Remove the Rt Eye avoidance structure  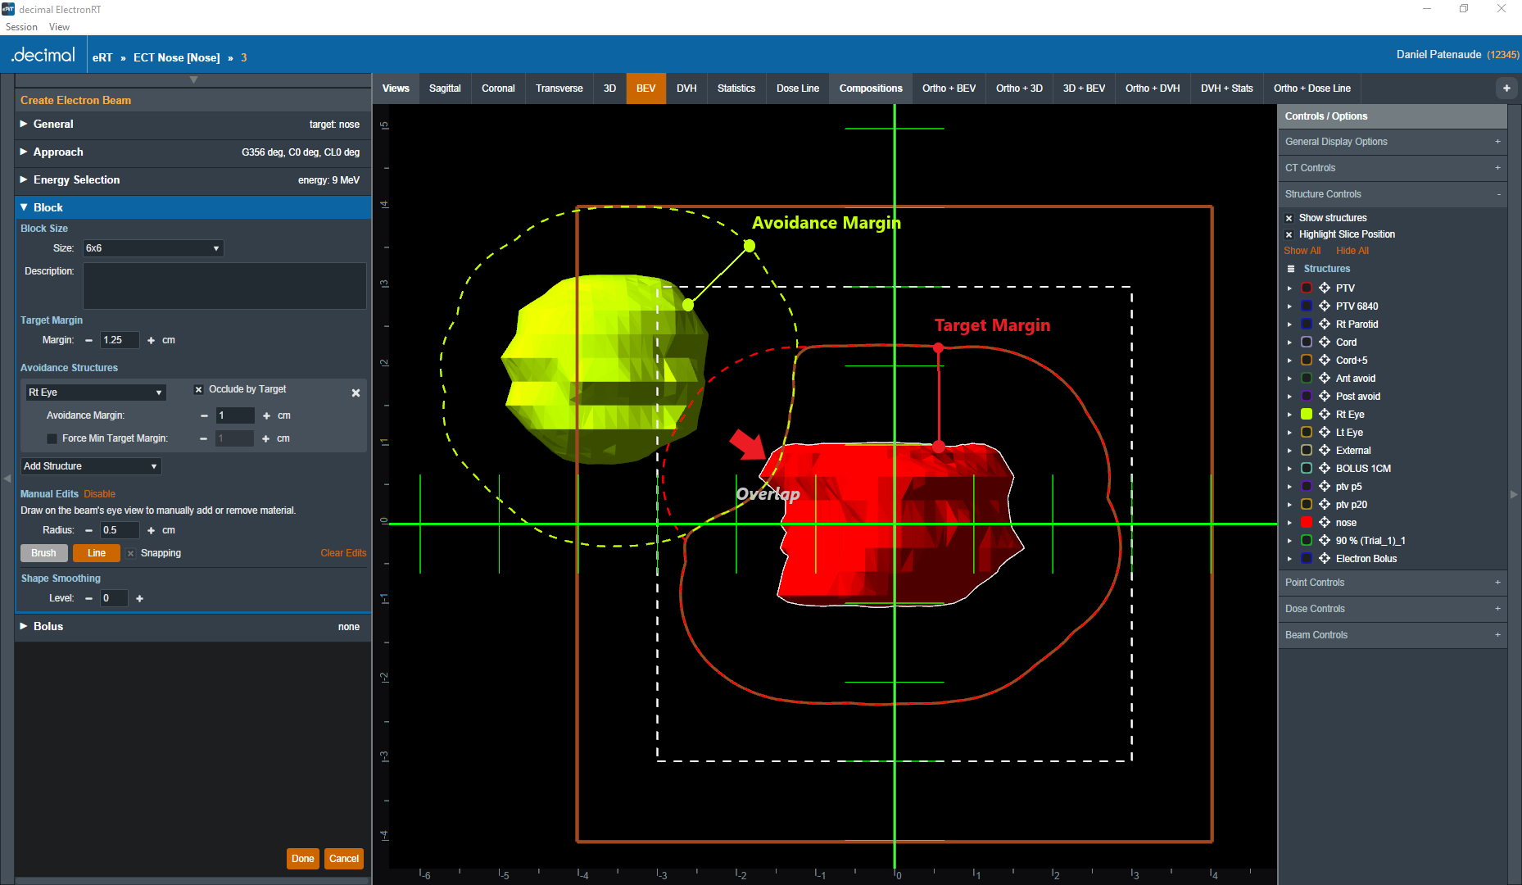pos(356,393)
